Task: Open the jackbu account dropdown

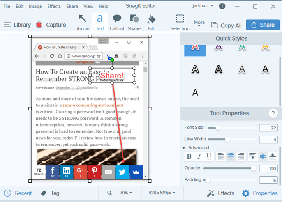Action: pyautogui.click(x=203, y=6)
